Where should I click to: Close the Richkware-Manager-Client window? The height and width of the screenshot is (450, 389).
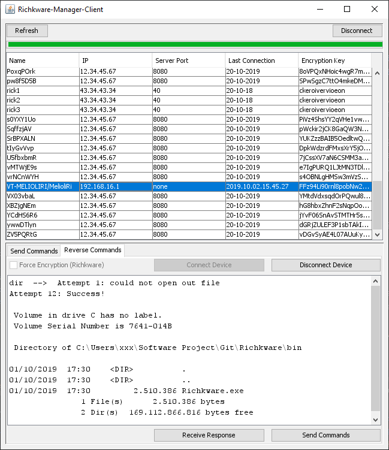click(x=375, y=9)
